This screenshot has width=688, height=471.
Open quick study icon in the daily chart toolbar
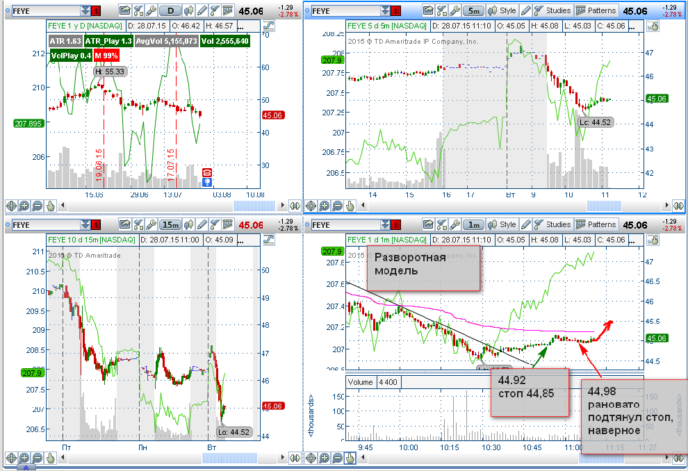pos(138,10)
